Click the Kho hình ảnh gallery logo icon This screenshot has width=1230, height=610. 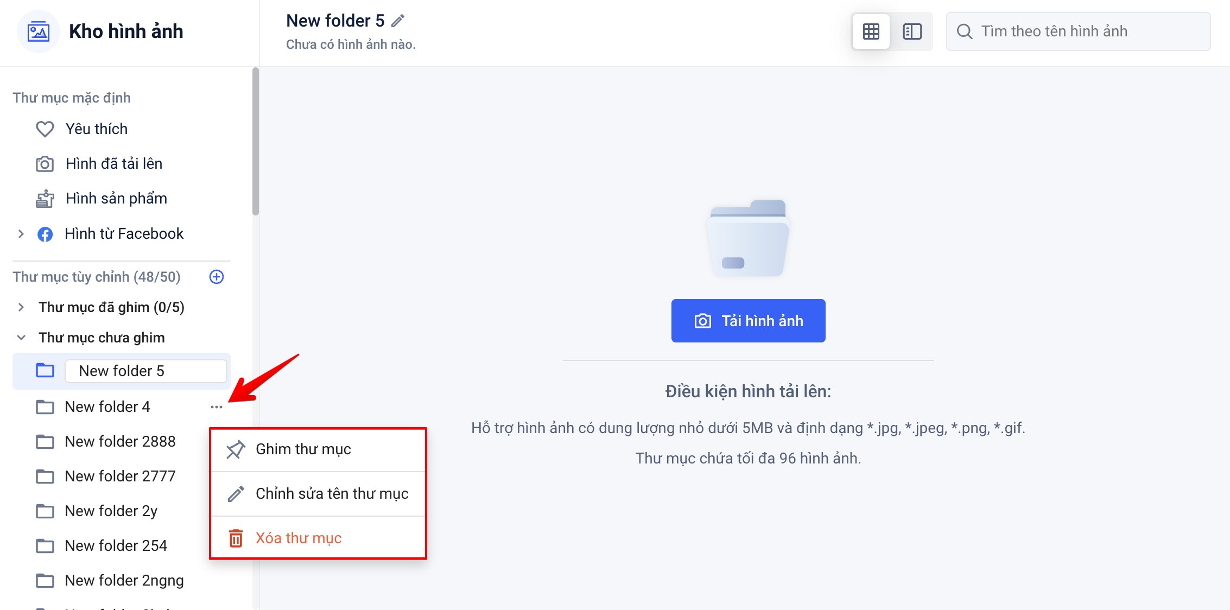pos(39,31)
